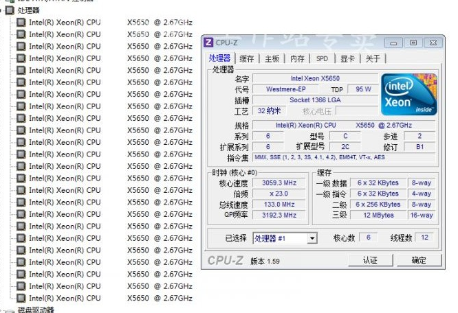Click the 倍频 value x 23.0
The height and width of the screenshot is (313, 458).
[x=279, y=194]
